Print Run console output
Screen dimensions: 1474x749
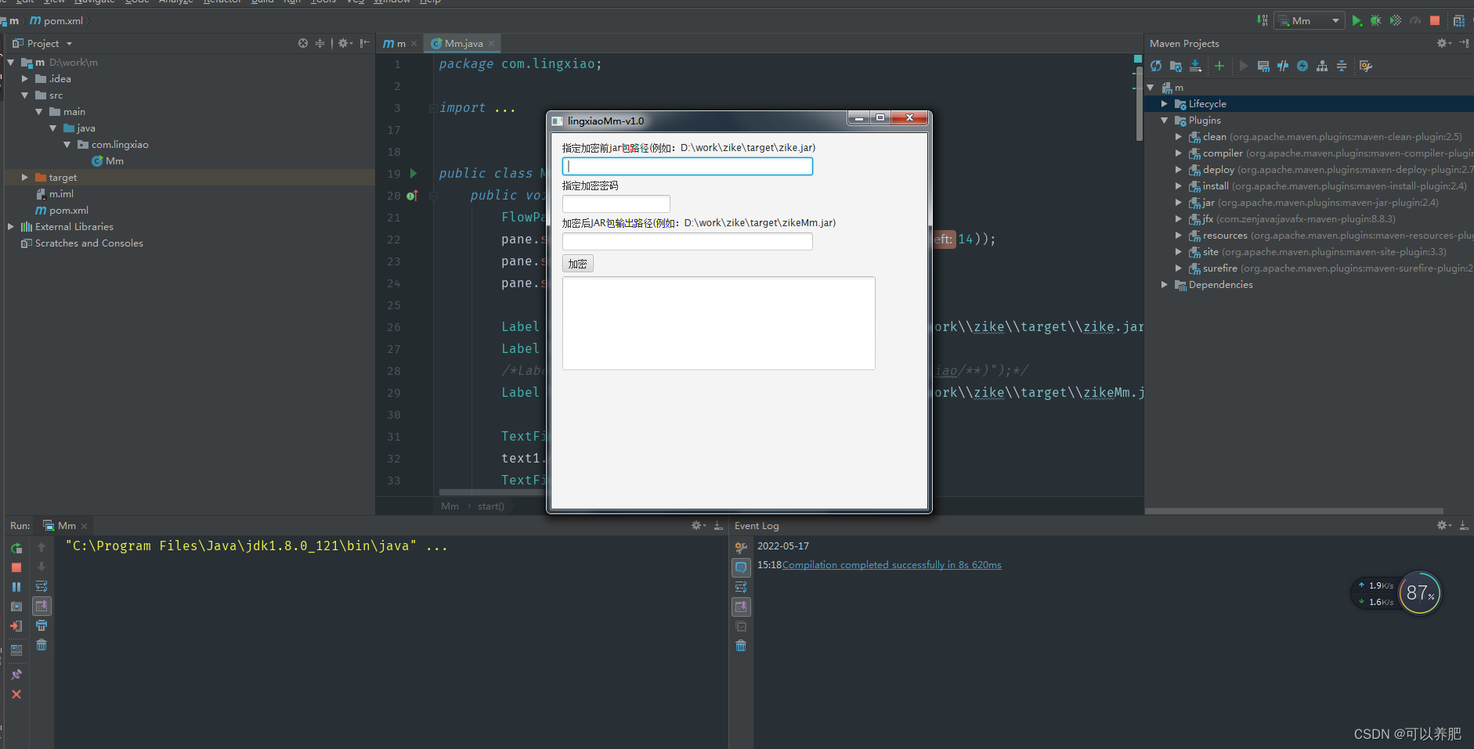[42, 625]
